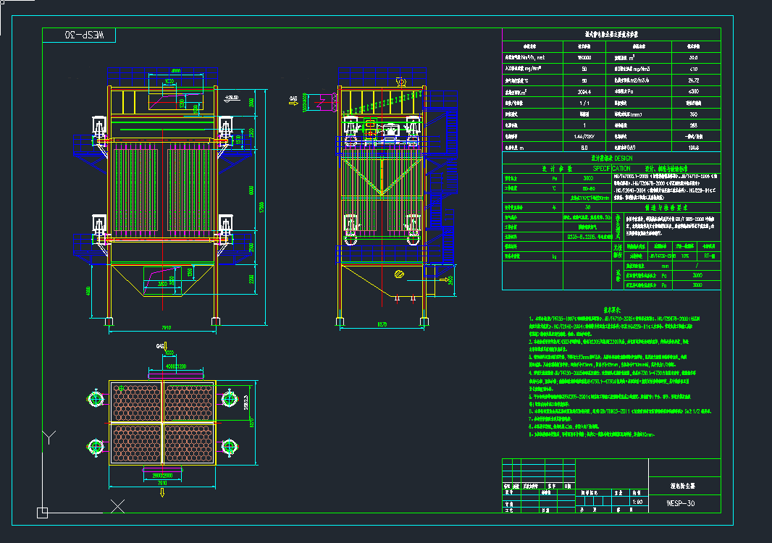Select the 1:80 scale cell in title block
The image size is (772, 543).
tap(637, 500)
